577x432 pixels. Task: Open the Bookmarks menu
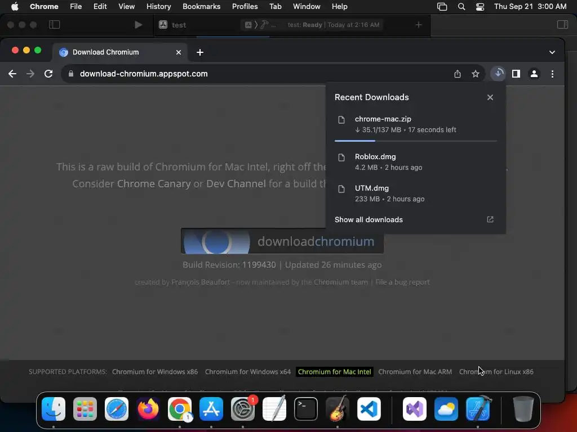[x=201, y=7]
